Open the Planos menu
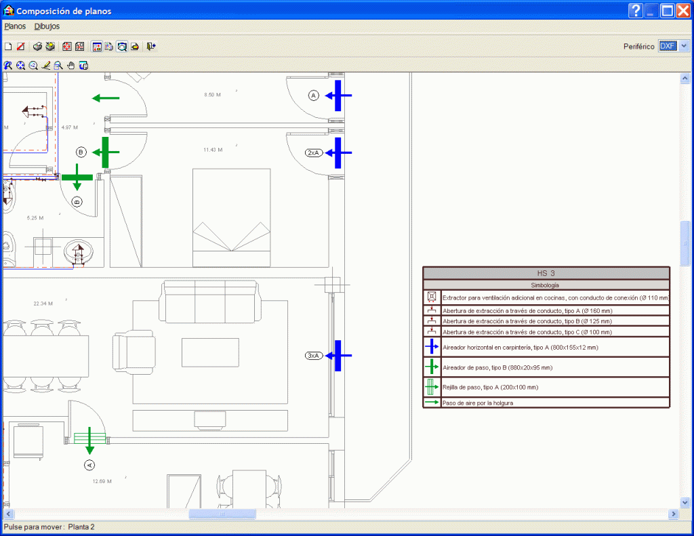This screenshot has width=694, height=536. pyautogui.click(x=14, y=26)
